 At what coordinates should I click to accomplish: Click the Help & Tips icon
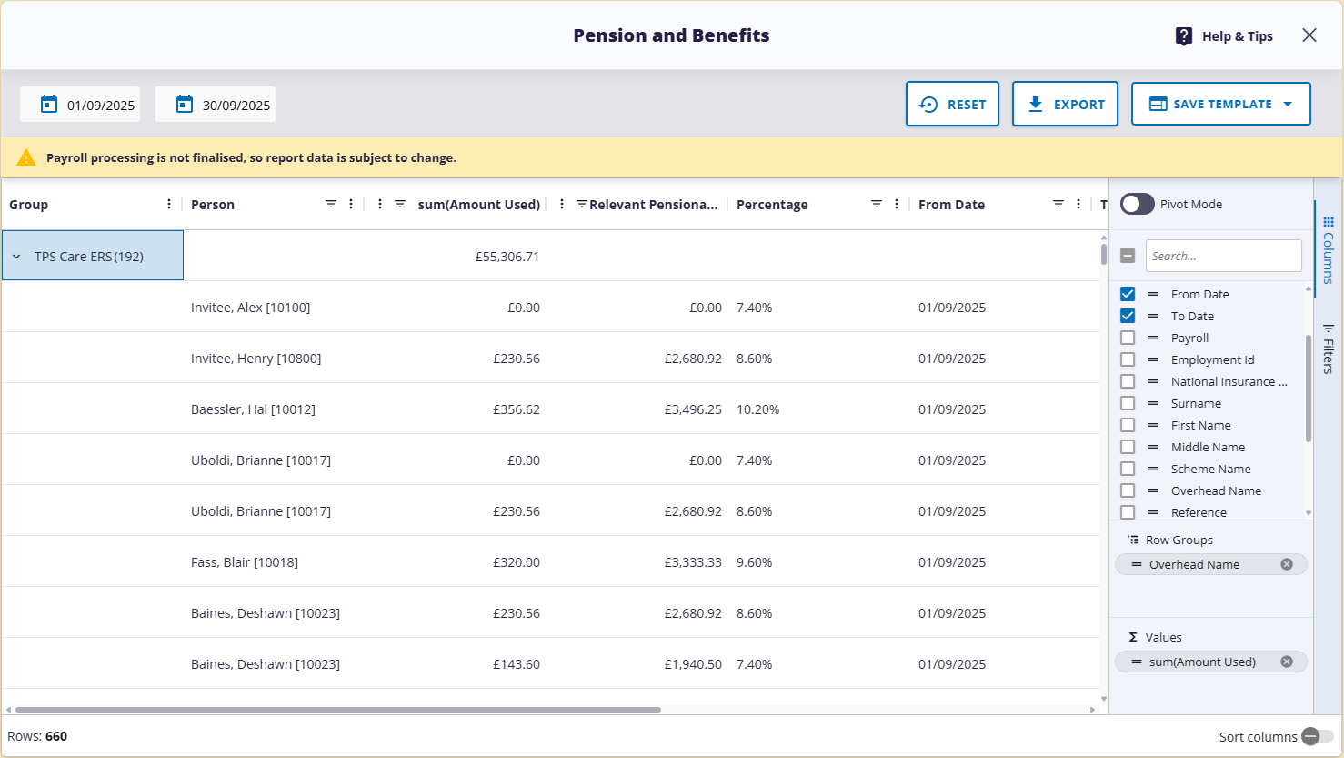1183,36
